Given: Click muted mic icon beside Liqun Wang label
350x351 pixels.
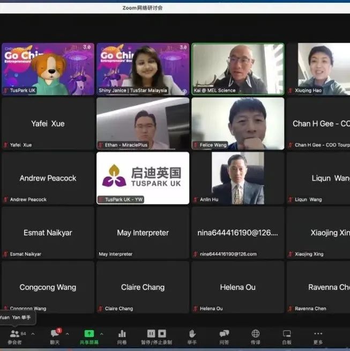Looking at the screenshot, I should click(x=291, y=200).
